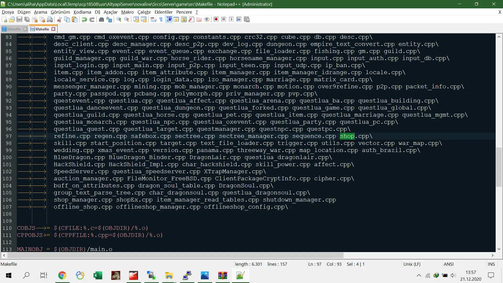Click the Cut scissors icon
The width and height of the screenshot is (503, 283).
[59, 20]
